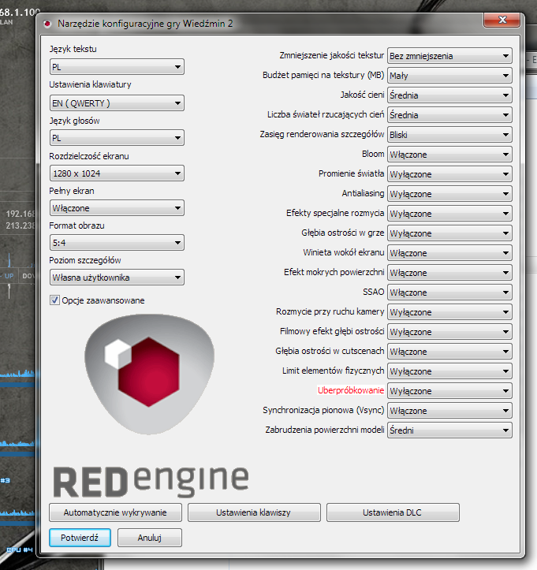Expand the Antialiasing dropdown
The height and width of the screenshot is (570, 537).
[x=449, y=194]
